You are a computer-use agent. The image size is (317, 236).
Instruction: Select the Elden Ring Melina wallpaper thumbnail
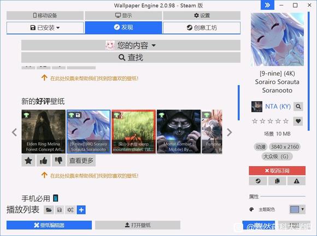[x=44, y=131]
